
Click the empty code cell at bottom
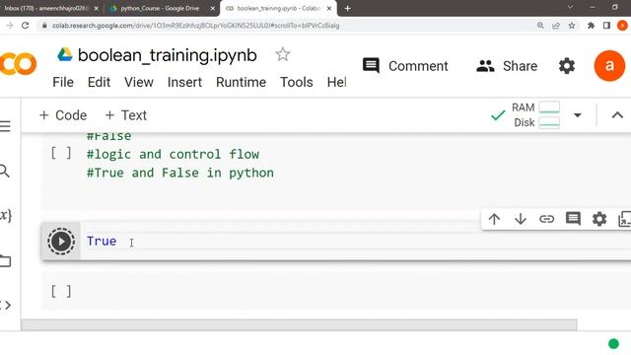[x=336, y=291]
